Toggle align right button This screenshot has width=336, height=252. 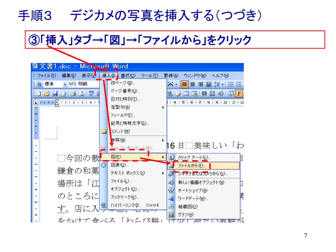200,84
